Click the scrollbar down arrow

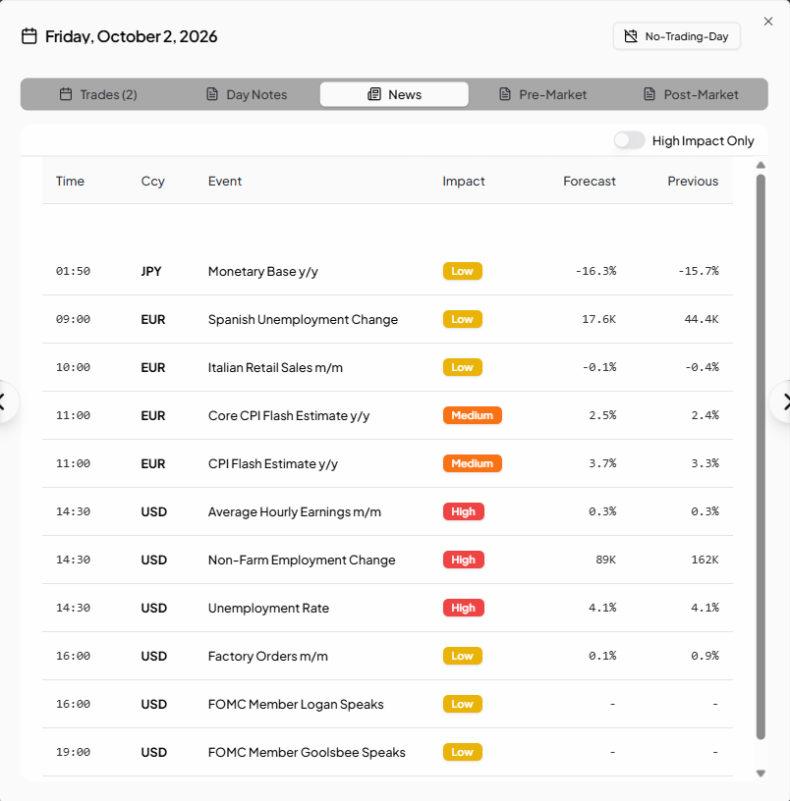[761, 774]
